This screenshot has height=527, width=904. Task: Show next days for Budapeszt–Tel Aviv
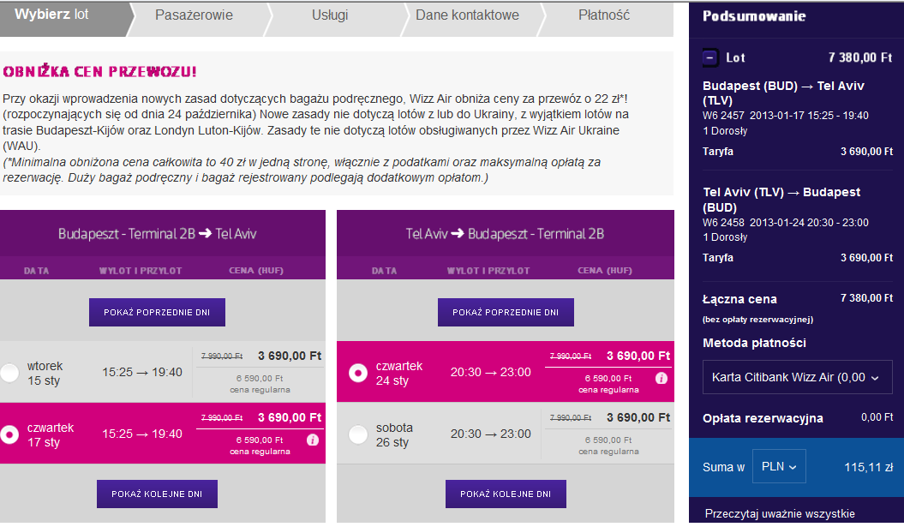pyautogui.click(x=157, y=494)
